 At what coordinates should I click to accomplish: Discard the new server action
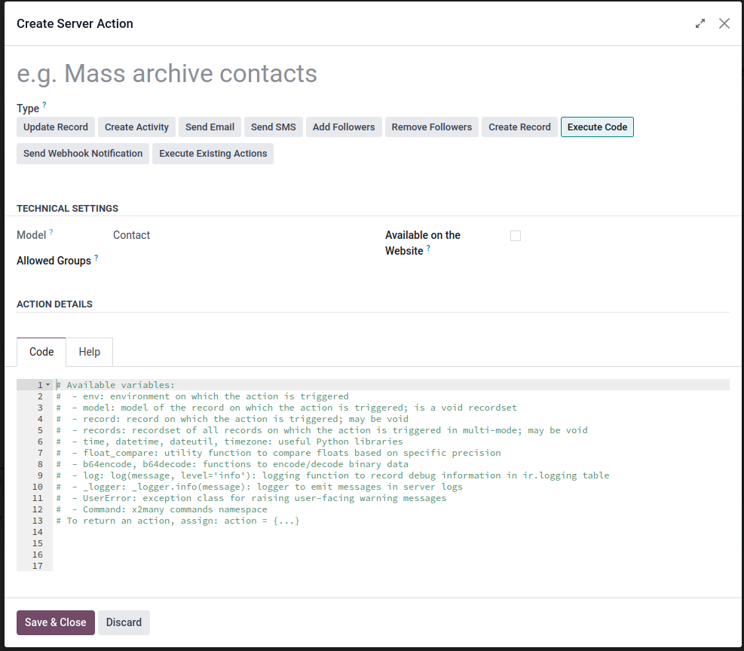[x=124, y=622]
